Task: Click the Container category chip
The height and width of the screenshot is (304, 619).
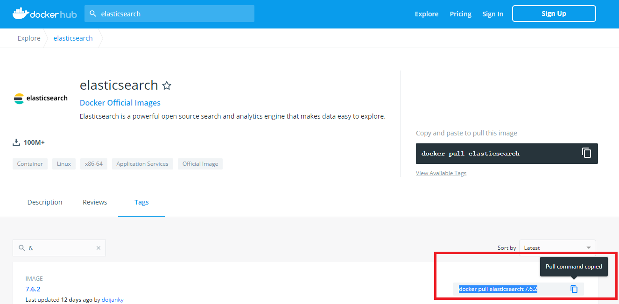Action: click(x=30, y=164)
